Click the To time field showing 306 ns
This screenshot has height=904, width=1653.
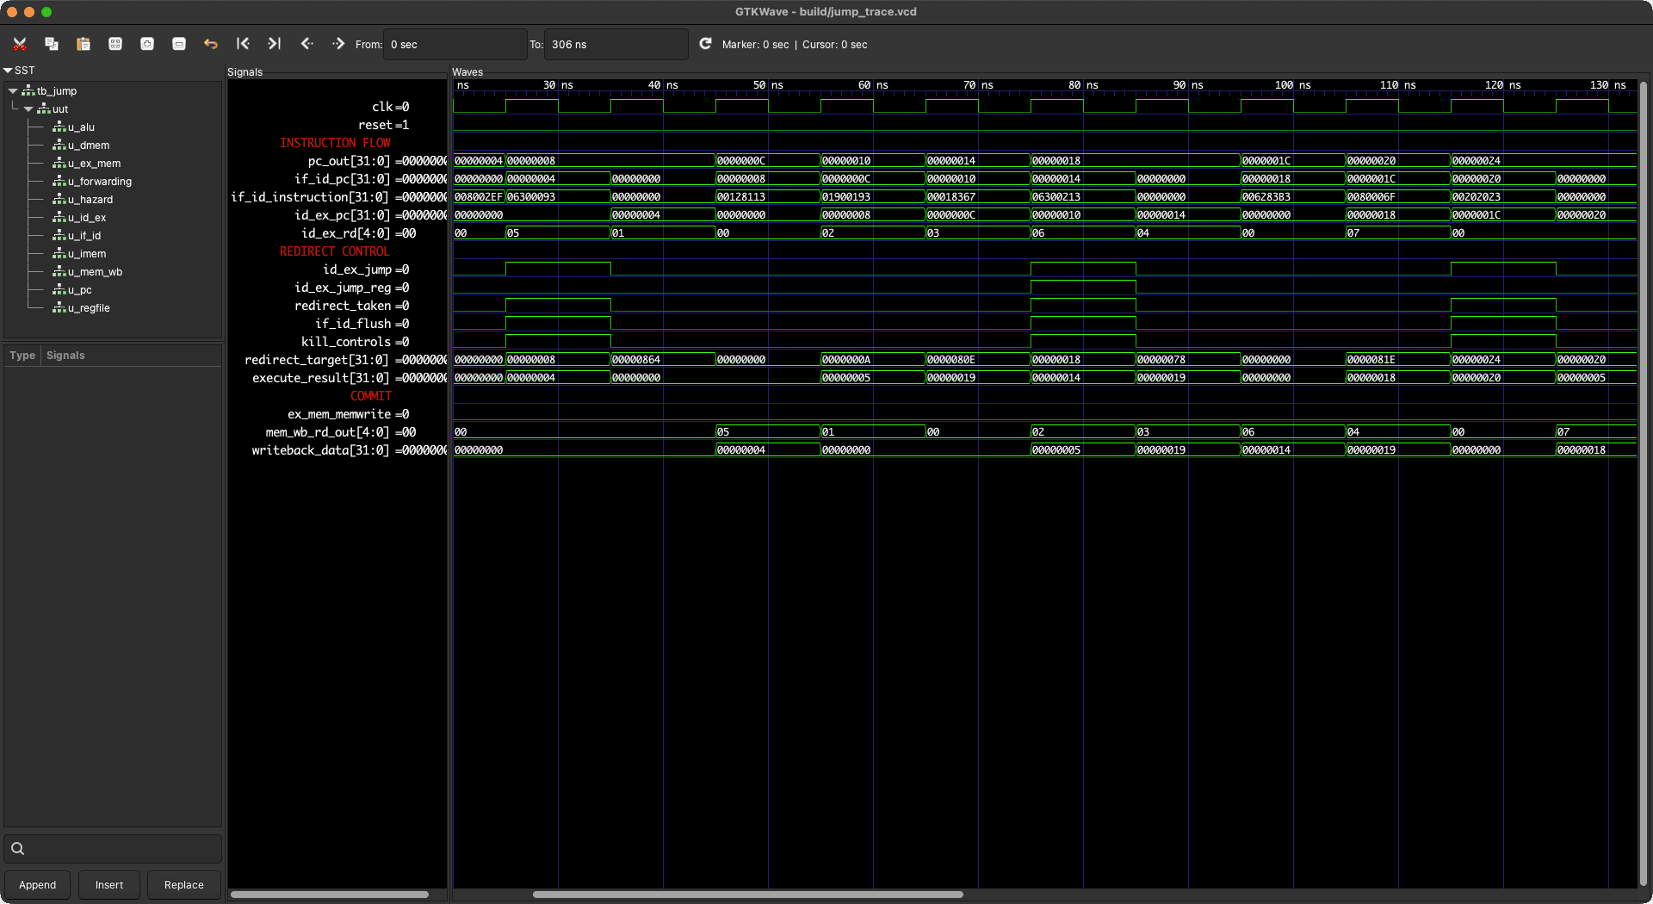(616, 45)
